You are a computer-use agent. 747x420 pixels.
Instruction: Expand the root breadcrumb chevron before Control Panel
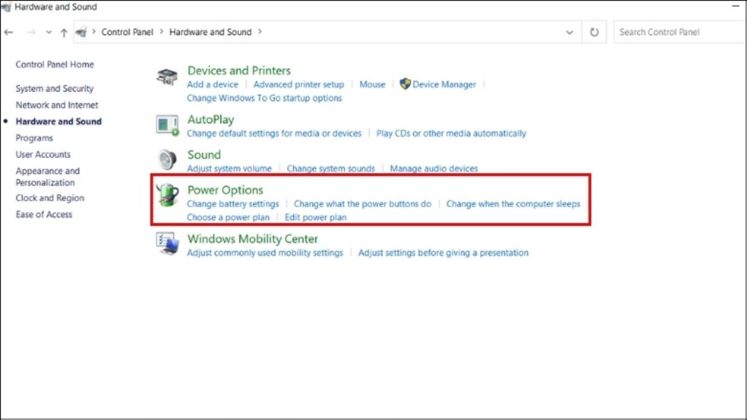[95, 32]
